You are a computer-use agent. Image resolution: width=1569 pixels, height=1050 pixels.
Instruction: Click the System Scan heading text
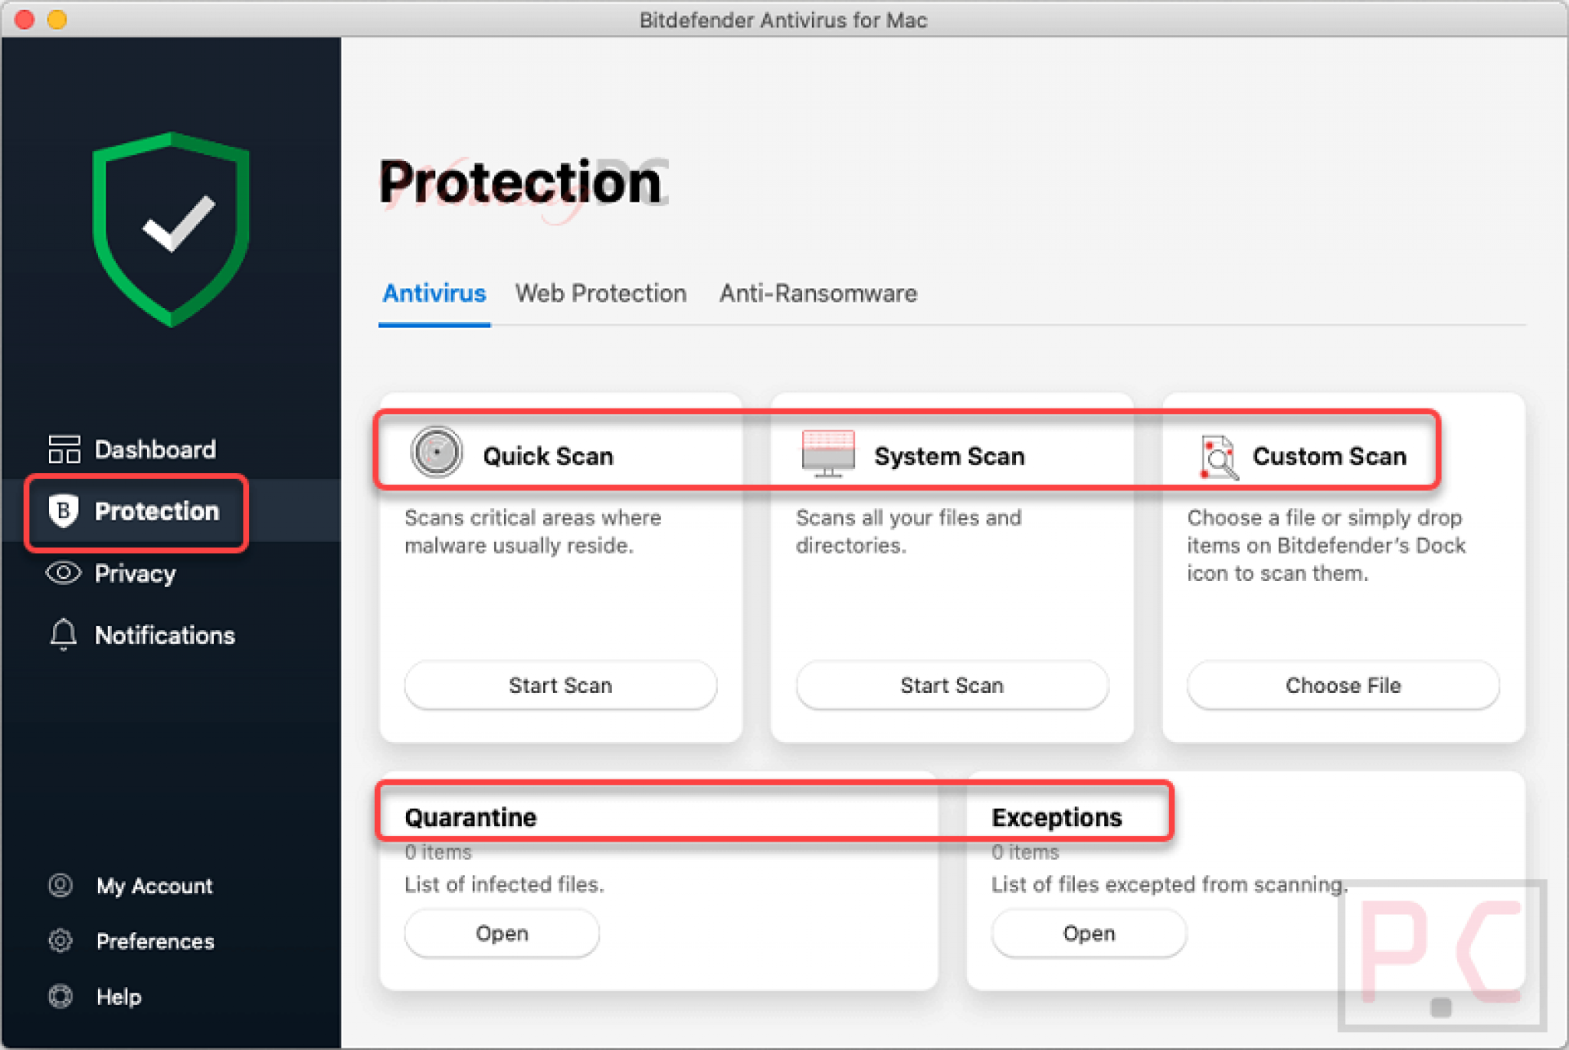tap(949, 456)
